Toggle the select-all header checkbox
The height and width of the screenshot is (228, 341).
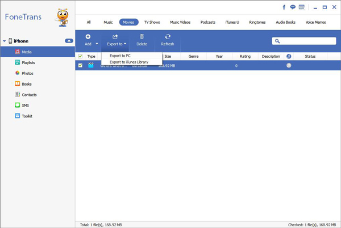[80, 56]
